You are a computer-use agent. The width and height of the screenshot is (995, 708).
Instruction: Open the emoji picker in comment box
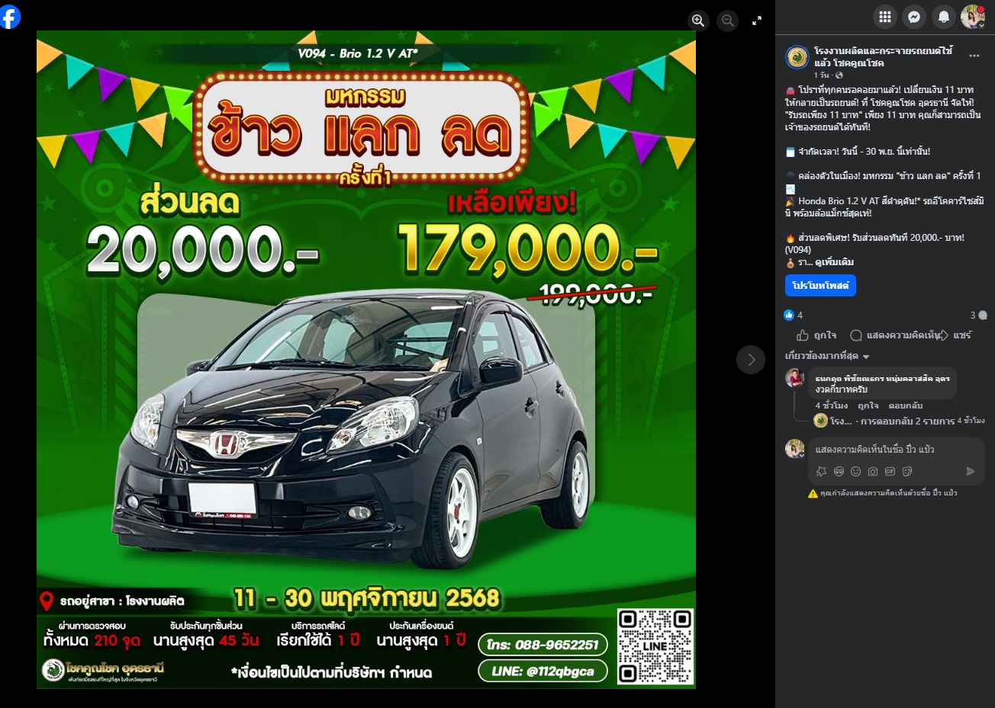pyautogui.click(x=855, y=472)
